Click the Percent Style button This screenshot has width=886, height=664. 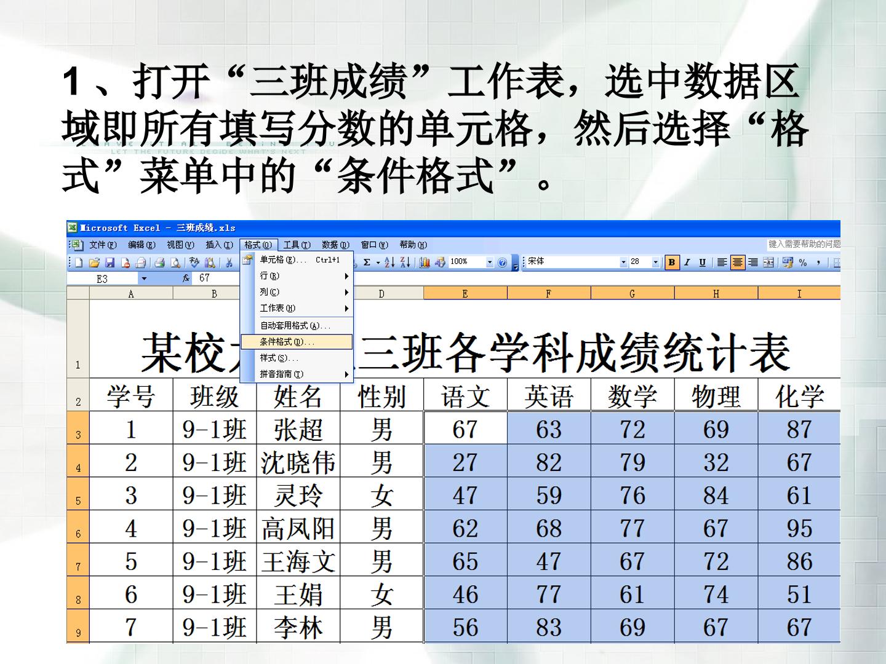pyautogui.click(x=803, y=263)
